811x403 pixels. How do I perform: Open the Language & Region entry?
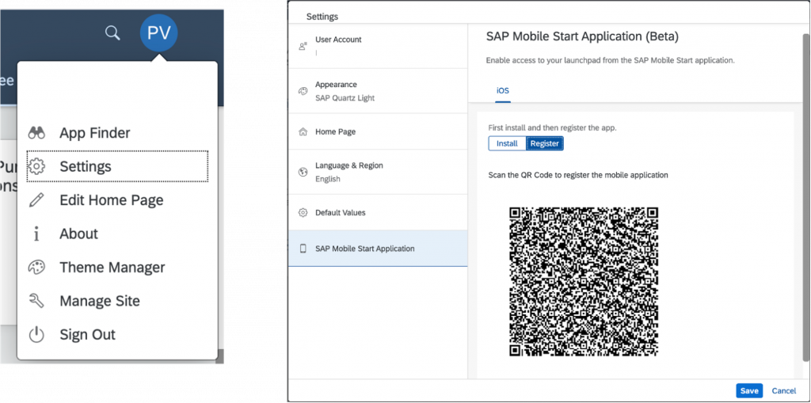(x=378, y=173)
